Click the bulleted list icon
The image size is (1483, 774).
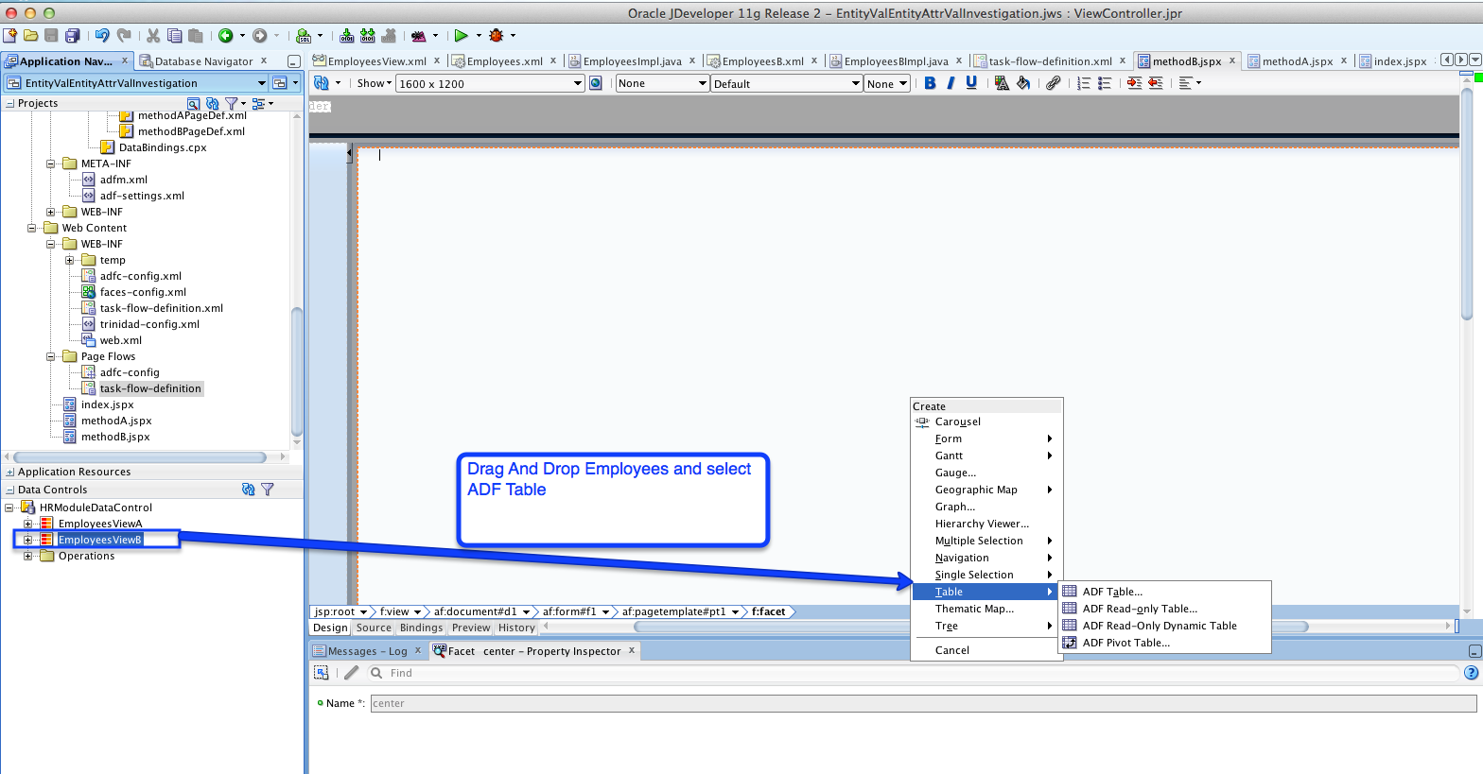point(1104,83)
